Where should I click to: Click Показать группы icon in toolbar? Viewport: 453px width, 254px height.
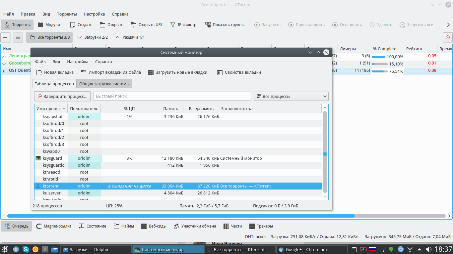click(x=208, y=25)
